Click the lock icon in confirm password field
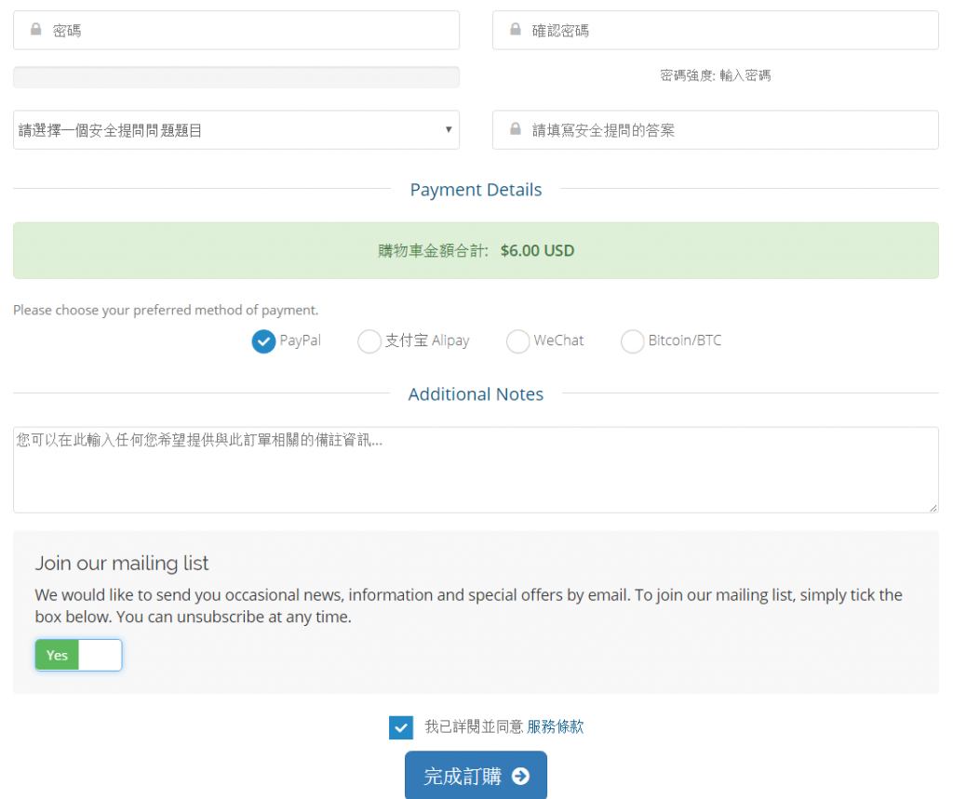Image resolution: width=953 pixels, height=799 pixels. (516, 29)
